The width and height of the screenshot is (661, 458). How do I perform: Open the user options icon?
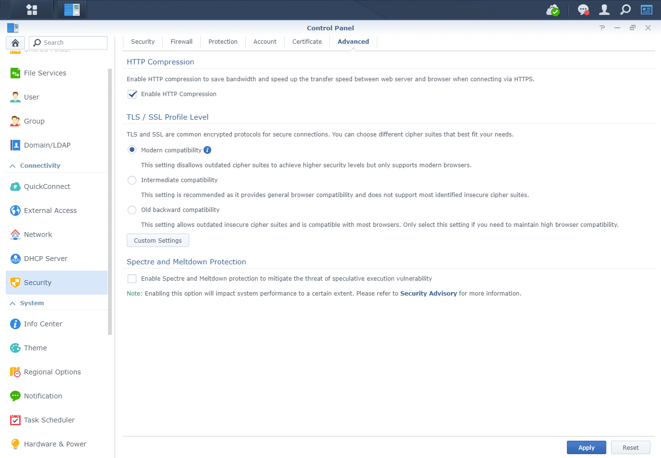(x=604, y=10)
